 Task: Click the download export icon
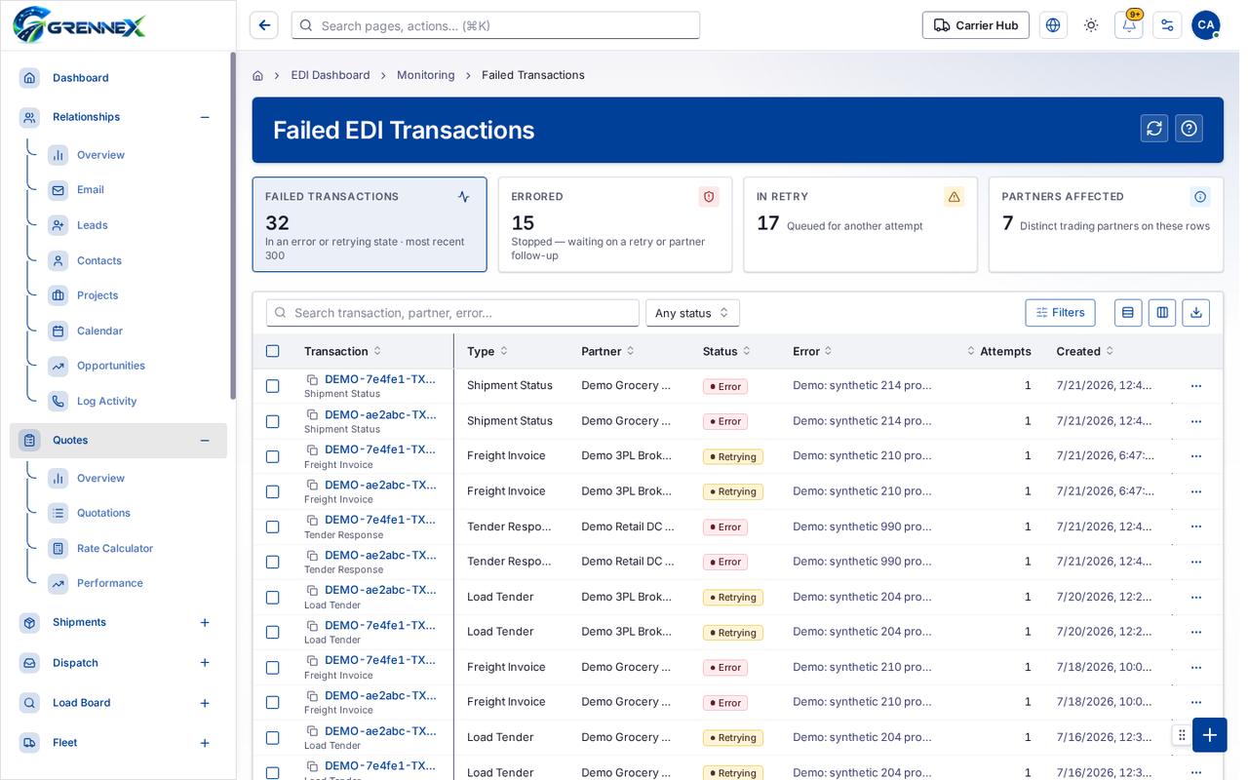pos(1196,312)
